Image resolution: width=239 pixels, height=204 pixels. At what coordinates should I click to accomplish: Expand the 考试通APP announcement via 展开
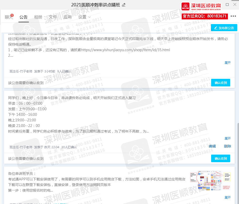[x=227, y=198]
